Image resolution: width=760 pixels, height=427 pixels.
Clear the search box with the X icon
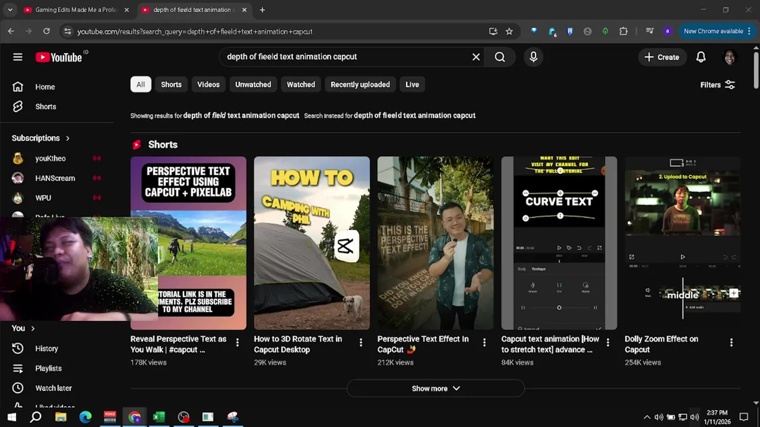[476, 57]
